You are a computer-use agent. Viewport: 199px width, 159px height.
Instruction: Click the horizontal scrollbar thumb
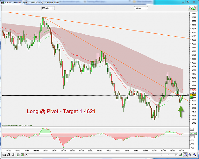point(168,155)
